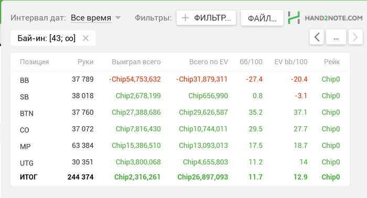Add a new filter with ФИЛЬТР button
This screenshot has width=367, height=198.
pos(206,18)
